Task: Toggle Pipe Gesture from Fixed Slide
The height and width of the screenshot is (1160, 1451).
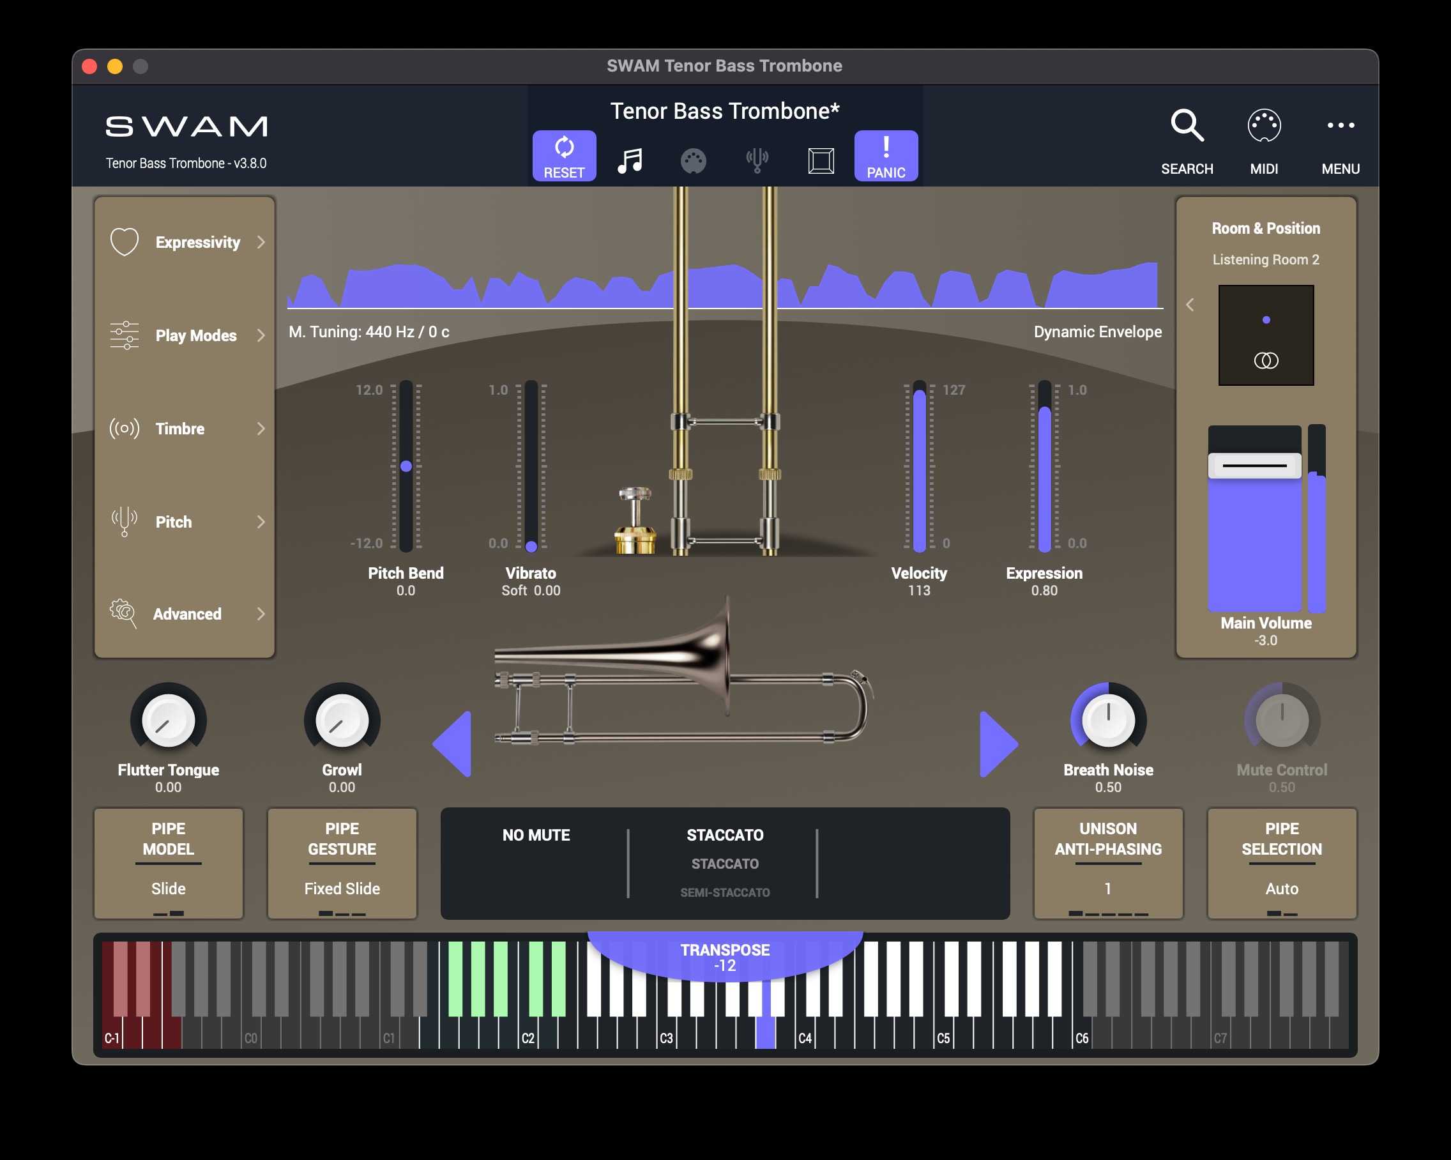Action: (x=342, y=864)
